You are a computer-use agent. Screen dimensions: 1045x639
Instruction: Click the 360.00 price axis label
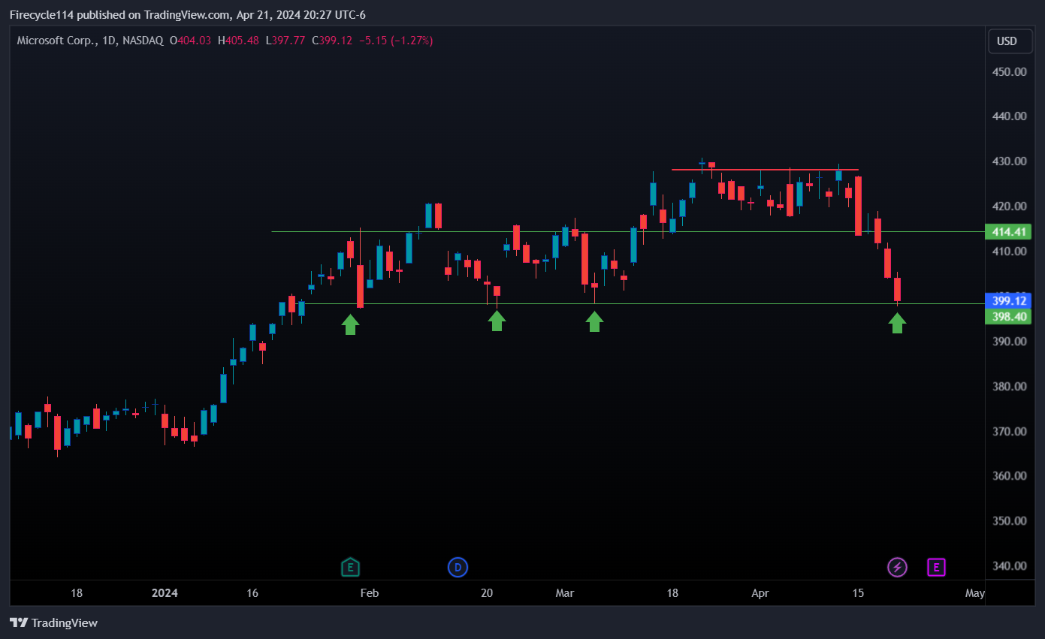click(x=1009, y=476)
